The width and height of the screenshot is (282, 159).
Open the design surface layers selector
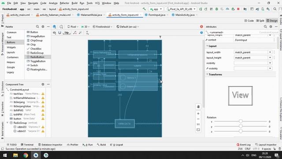(54, 26)
